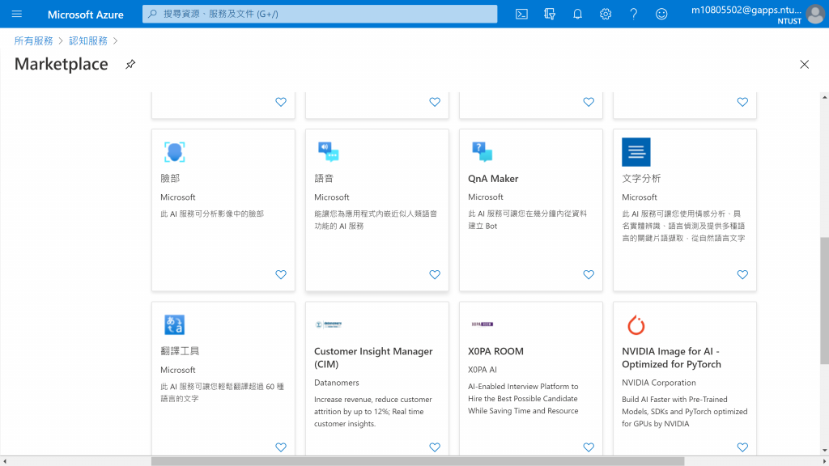829x466 pixels.
Task: Click NVIDIA Corporation publisher text
Action: [659, 383]
